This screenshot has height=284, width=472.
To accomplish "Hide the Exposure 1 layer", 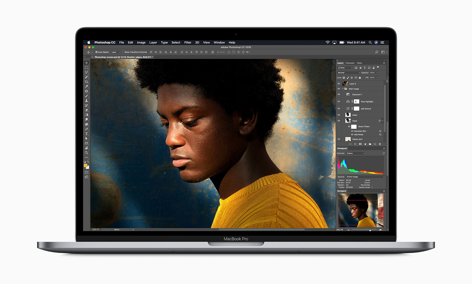I will 339,94.
